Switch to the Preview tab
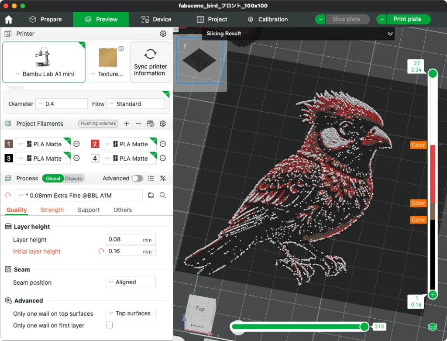Viewport: 447px width, 341px height. pos(101,19)
